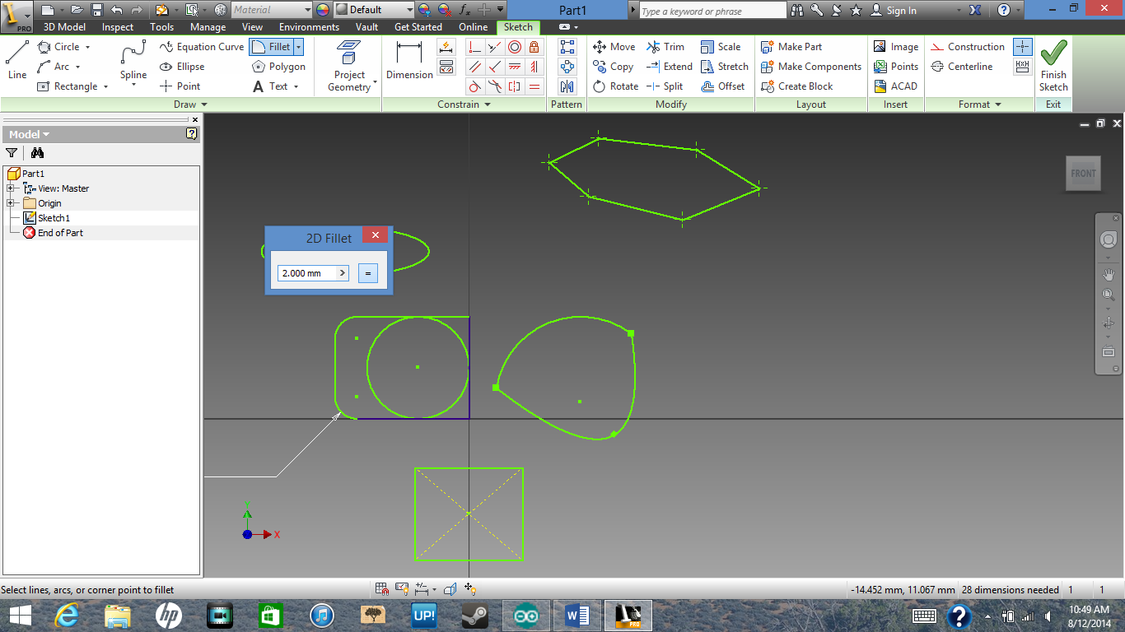Screen dimensions: 1125x632
Task: Open Project Geometry tool
Action: 348,66
